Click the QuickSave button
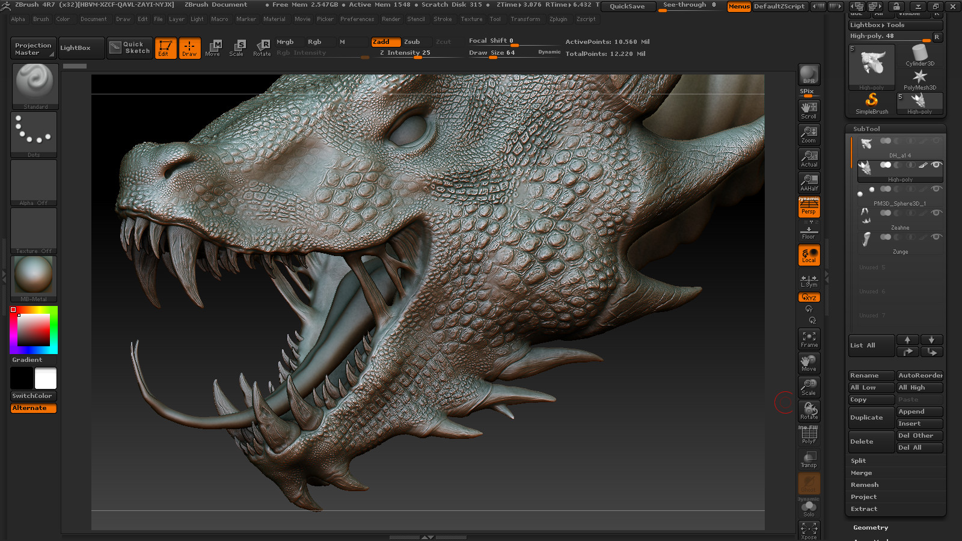The image size is (962, 541). coord(628,7)
